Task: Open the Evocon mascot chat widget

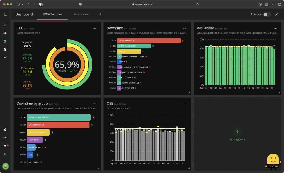Action: click(x=273, y=161)
